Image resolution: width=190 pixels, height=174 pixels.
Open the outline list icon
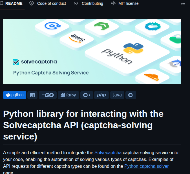point(183,3)
